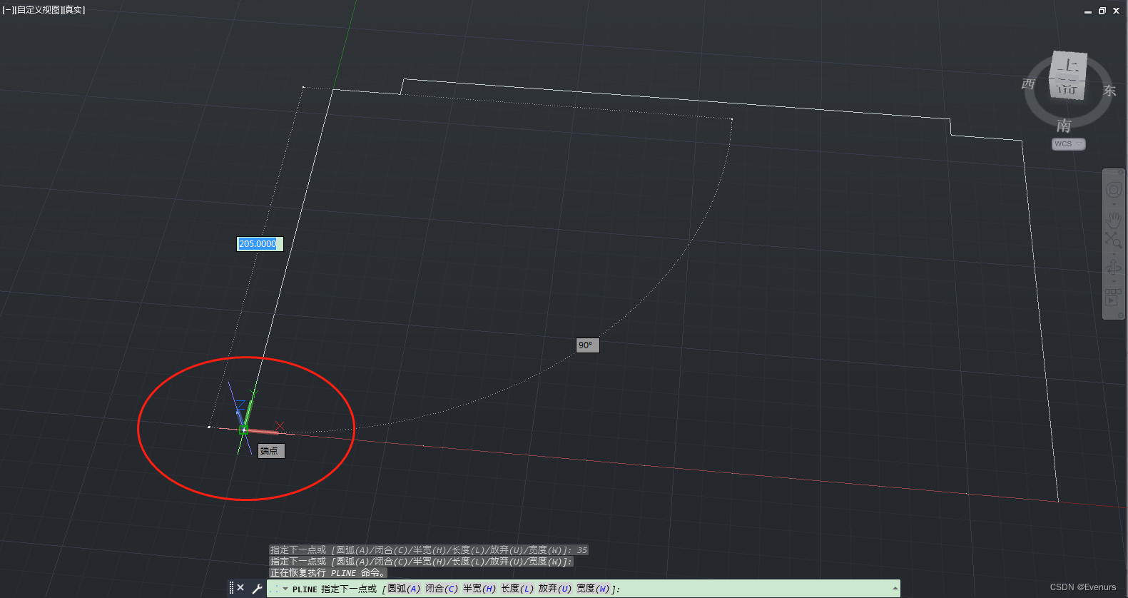Choose the 宽度(W) width option
This screenshot has height=598, width=1128.
[x=594, y=589]
